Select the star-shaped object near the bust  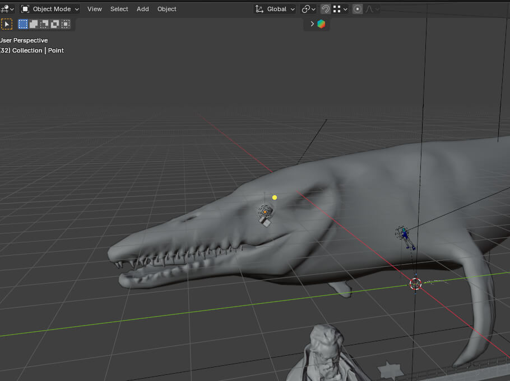coord(391,370)
